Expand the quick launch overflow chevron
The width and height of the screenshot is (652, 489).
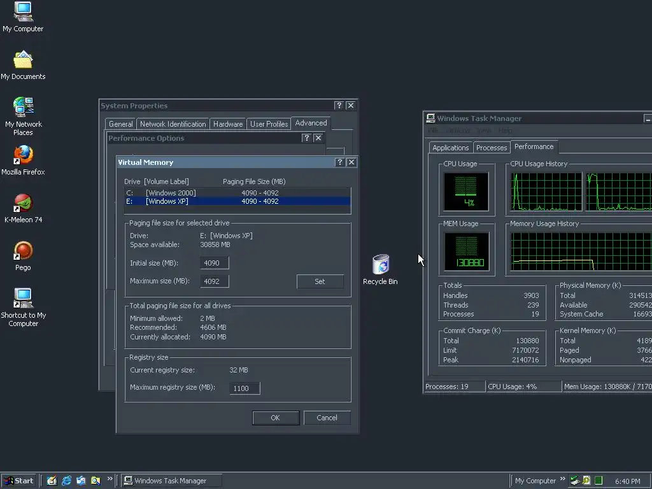pyautogui.click(x=110, y=479)
